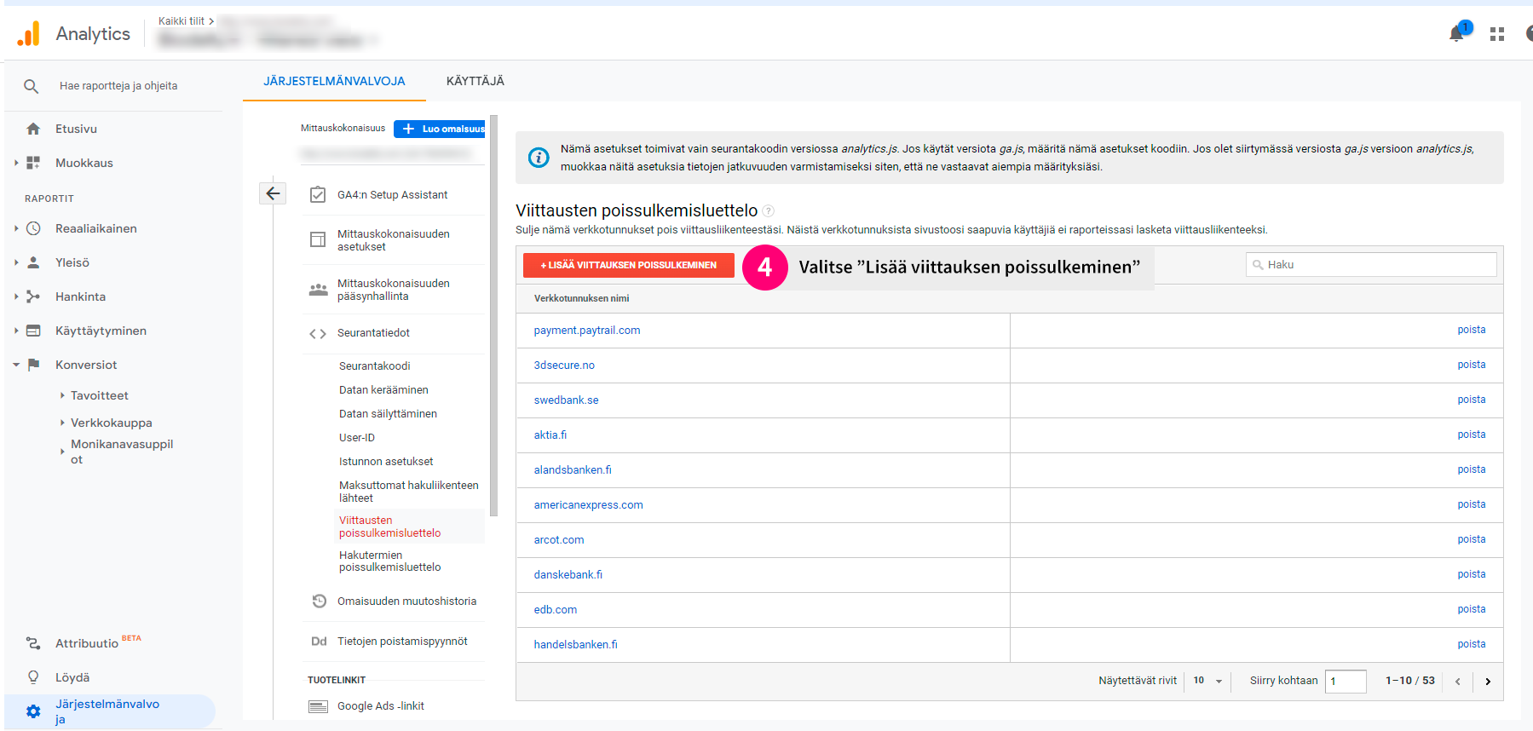Open Hakutermien poissulkemisluettelo

(x=390, y=561)
